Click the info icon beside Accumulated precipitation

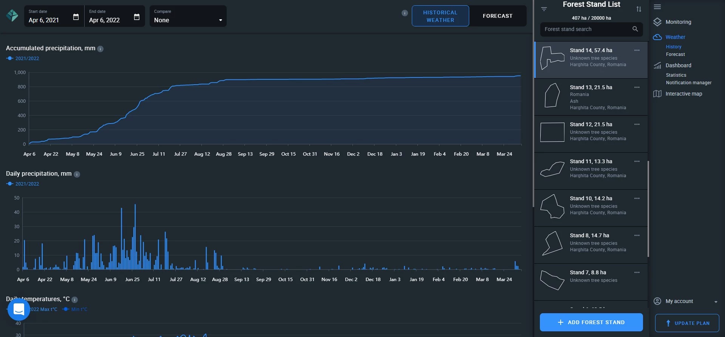tap(100, 49)
